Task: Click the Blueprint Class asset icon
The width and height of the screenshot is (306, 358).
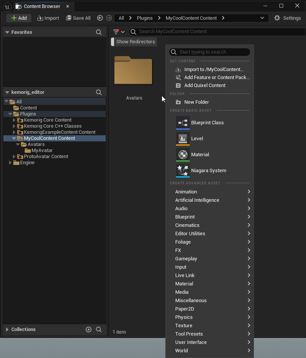Action: coord(183,123)
